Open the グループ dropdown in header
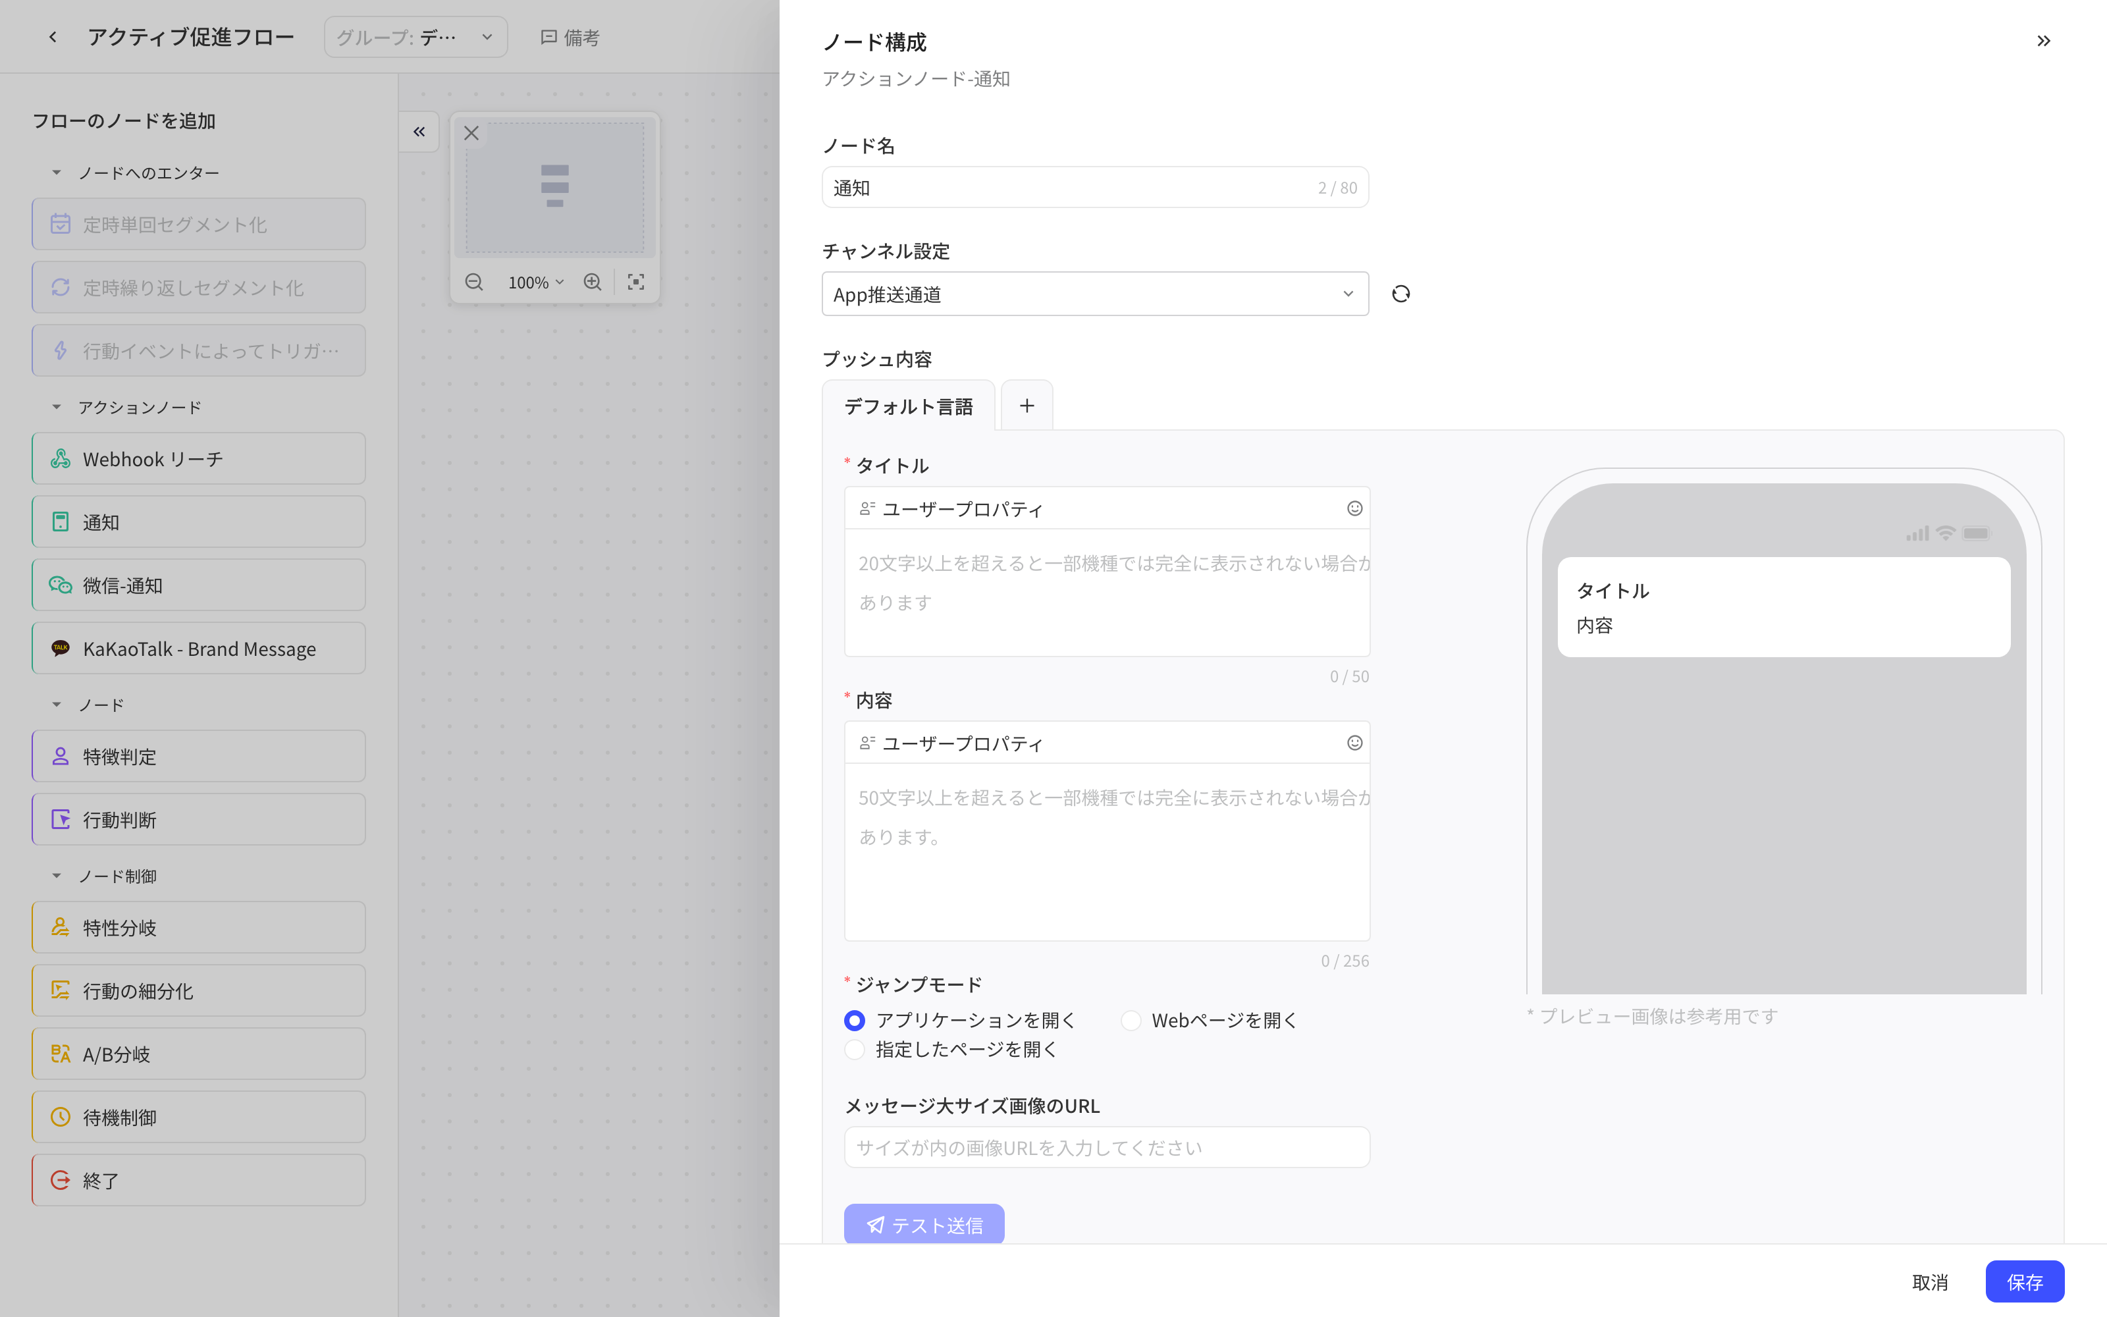The width and height of the screenshot is (2107, 1317). (x=416, y=38)
